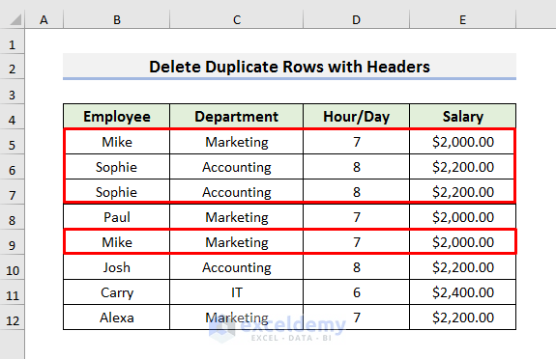The width and height of the screenshot is (556, 359).
Task: Select the $2,200.00 salary in row 7
Action: pyautogui.click(x=463, y=192)
